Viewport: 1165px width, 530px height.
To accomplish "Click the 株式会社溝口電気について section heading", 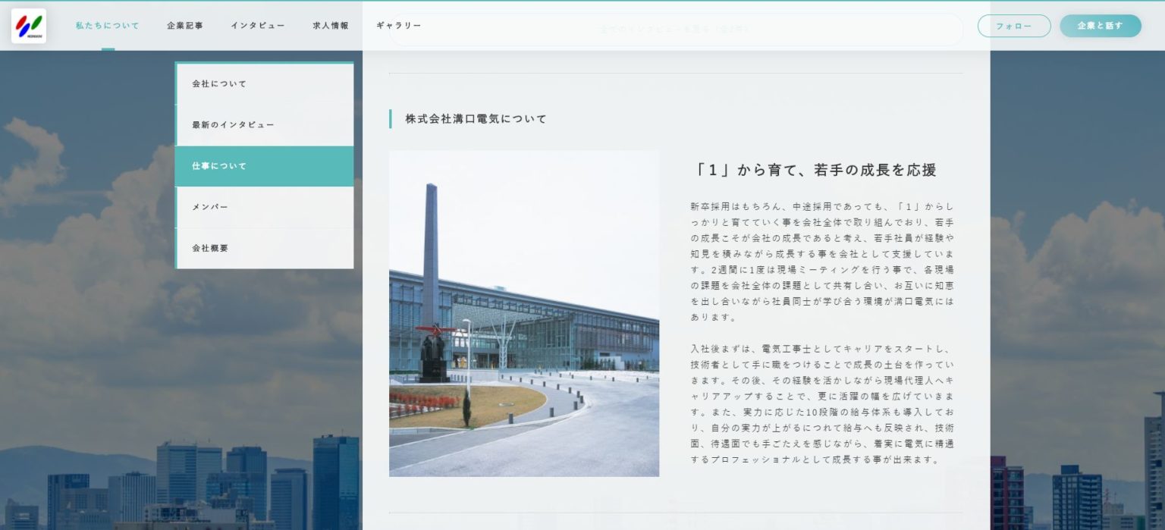I will click(476, 119).
